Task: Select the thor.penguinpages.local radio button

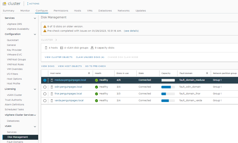Action: click(x=45, y=94)
